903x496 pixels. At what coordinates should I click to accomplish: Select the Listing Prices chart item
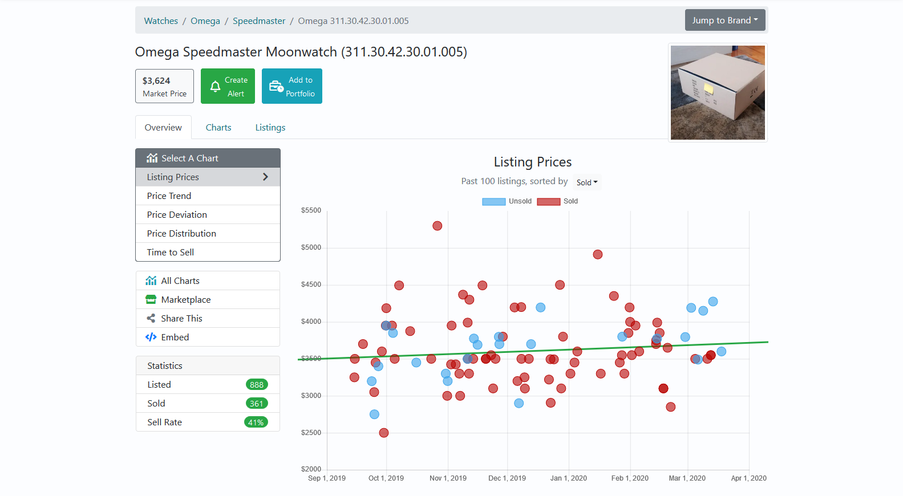point(208,177)
